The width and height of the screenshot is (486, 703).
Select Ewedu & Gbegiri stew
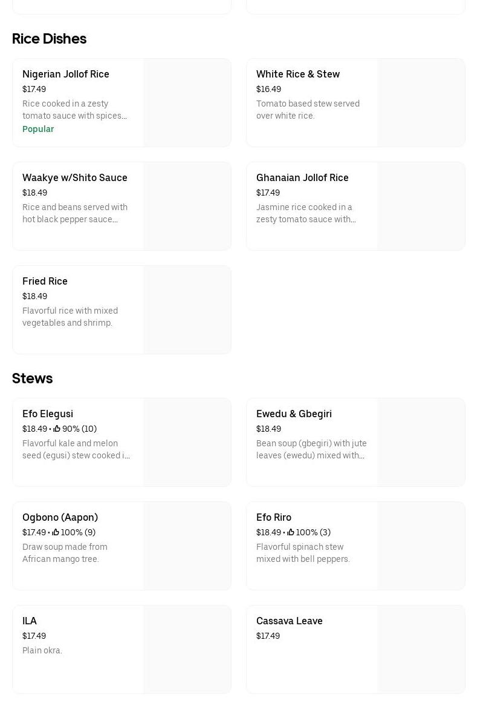[294, 414]
